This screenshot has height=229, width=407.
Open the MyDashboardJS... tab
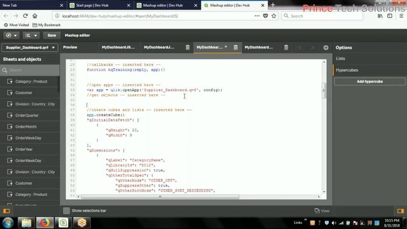pos(118,47)
